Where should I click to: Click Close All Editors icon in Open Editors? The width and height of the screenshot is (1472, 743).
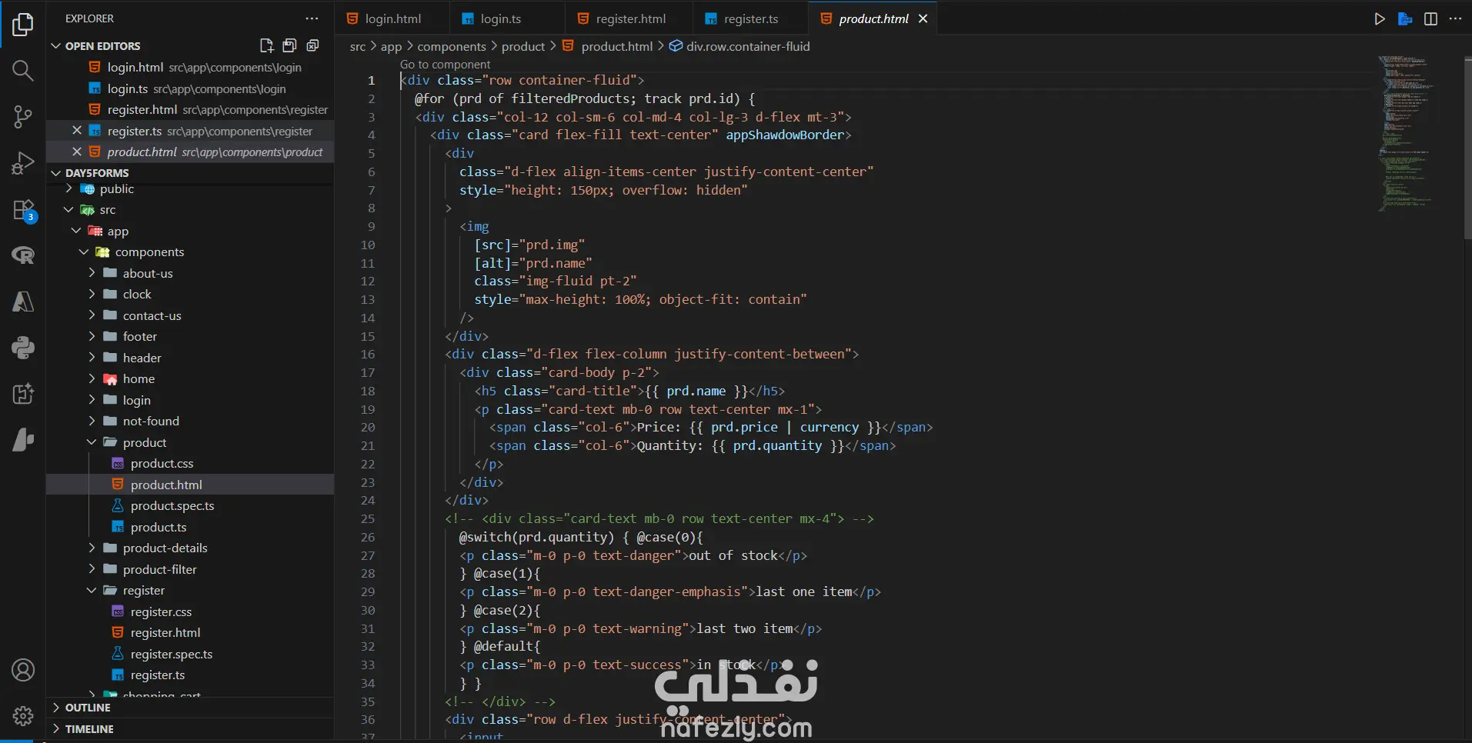point(313,46)
